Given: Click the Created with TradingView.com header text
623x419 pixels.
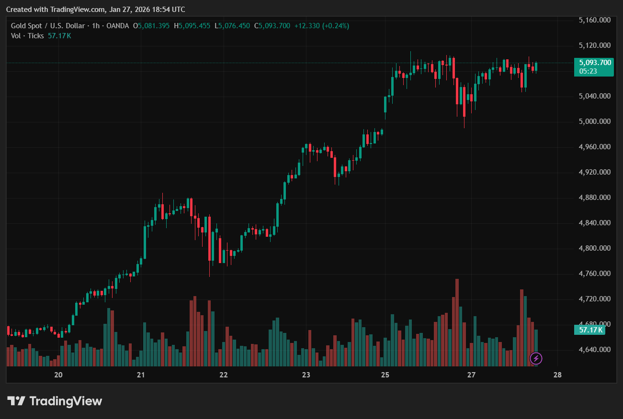Looking at the screenshot, I should (x=95, y=10).
